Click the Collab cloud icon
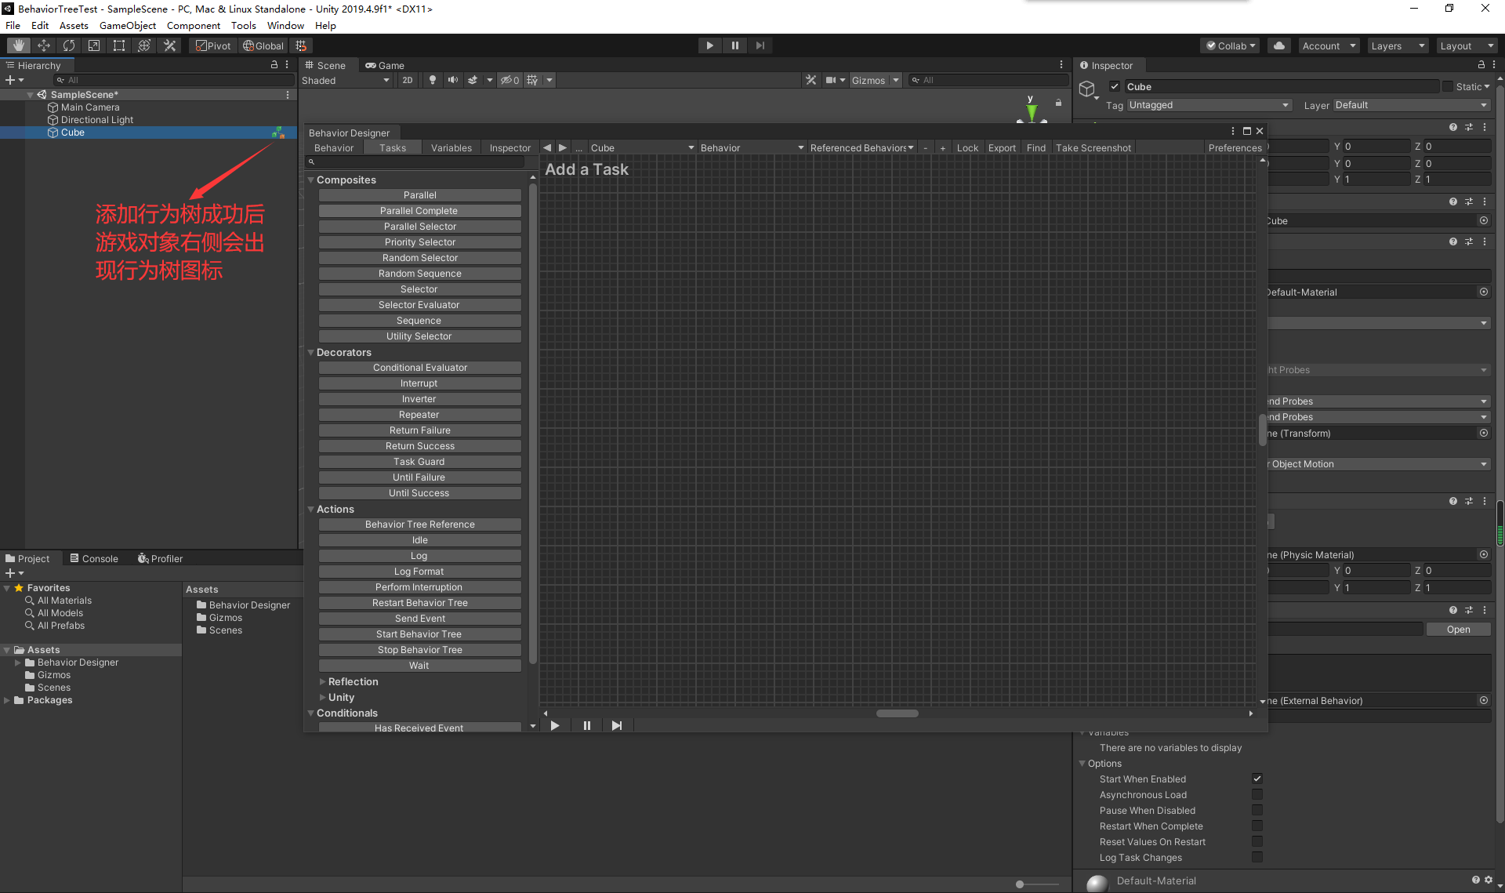The image size is (1505, 893). click(x=1278, y=45)
